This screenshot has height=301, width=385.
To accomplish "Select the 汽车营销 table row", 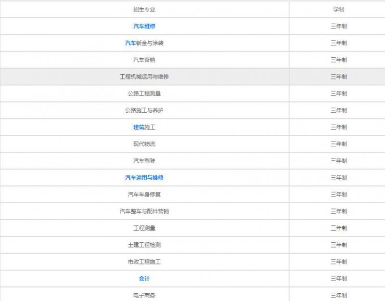I will (x=143, y=59).
